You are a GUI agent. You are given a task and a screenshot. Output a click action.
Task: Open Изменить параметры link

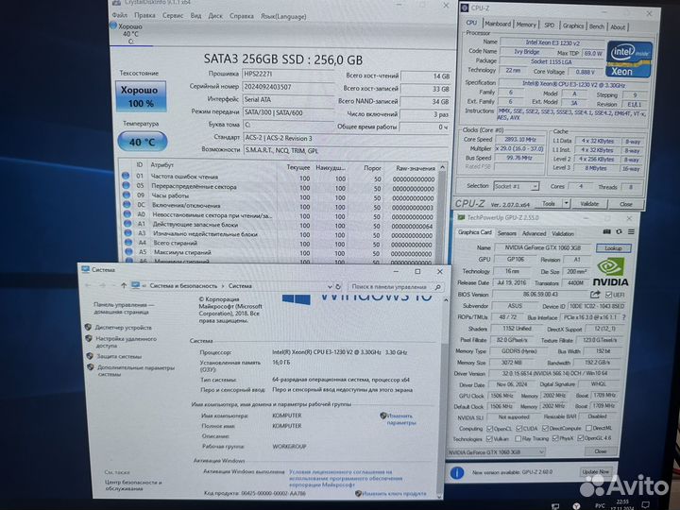point(400,419)
